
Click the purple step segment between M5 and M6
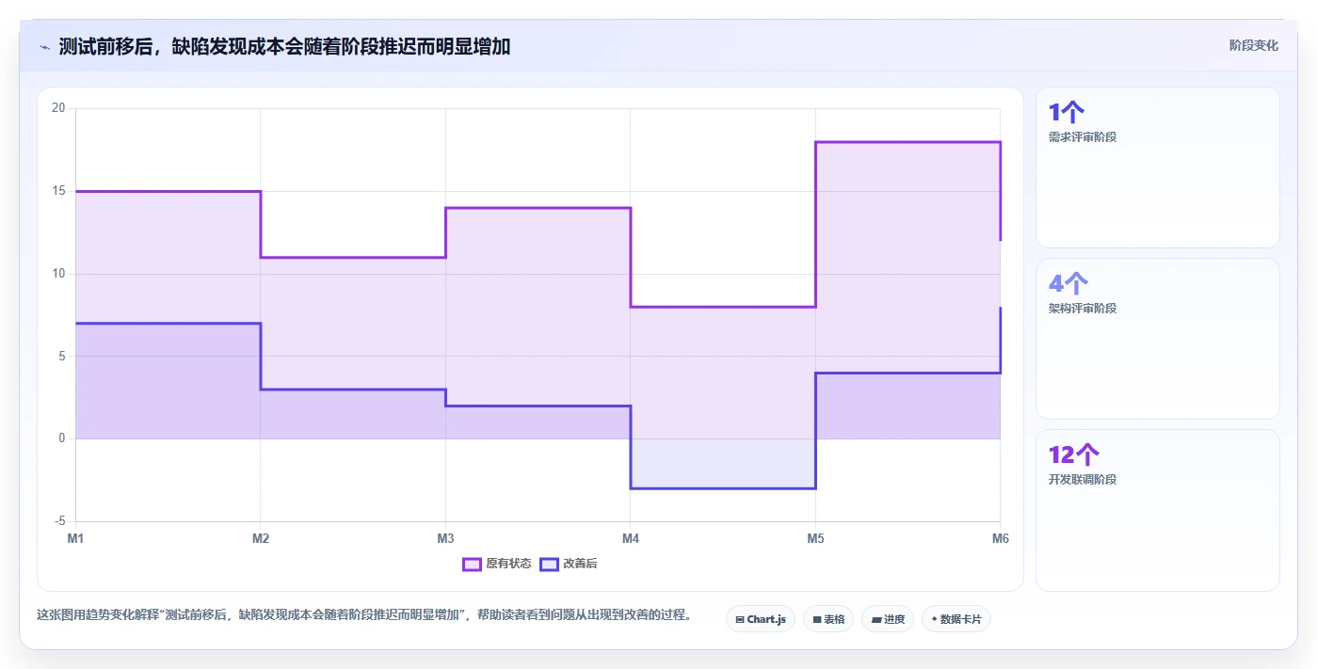click(907, 142)
